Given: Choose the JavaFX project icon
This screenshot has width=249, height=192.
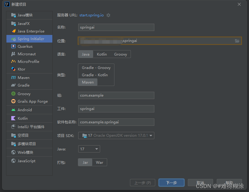Looking at the screenshot, I should [x=13, y=24].
